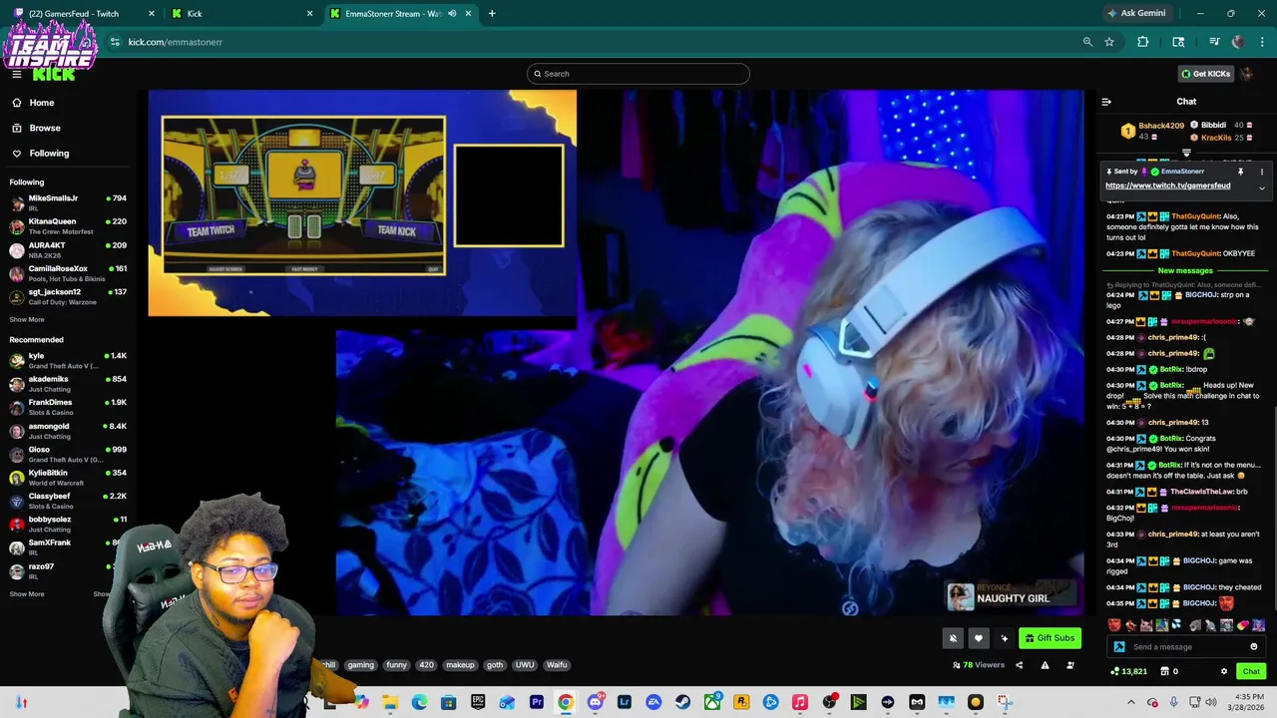This screenshot has height=718, width=1277.
Task: Toggle the follow heart button
Action: (979, 638)
